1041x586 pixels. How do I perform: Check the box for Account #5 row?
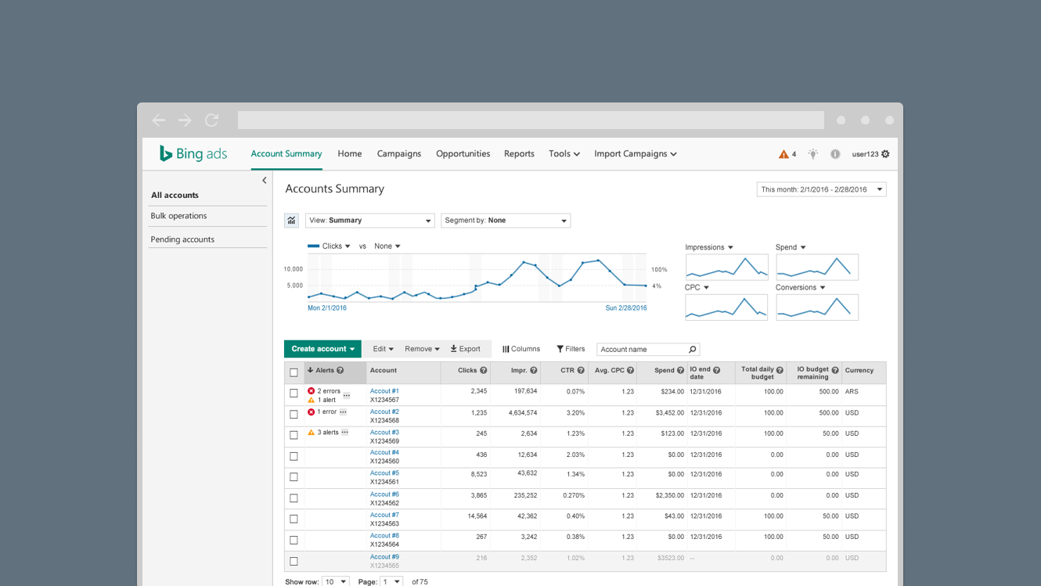pos(294,477)
